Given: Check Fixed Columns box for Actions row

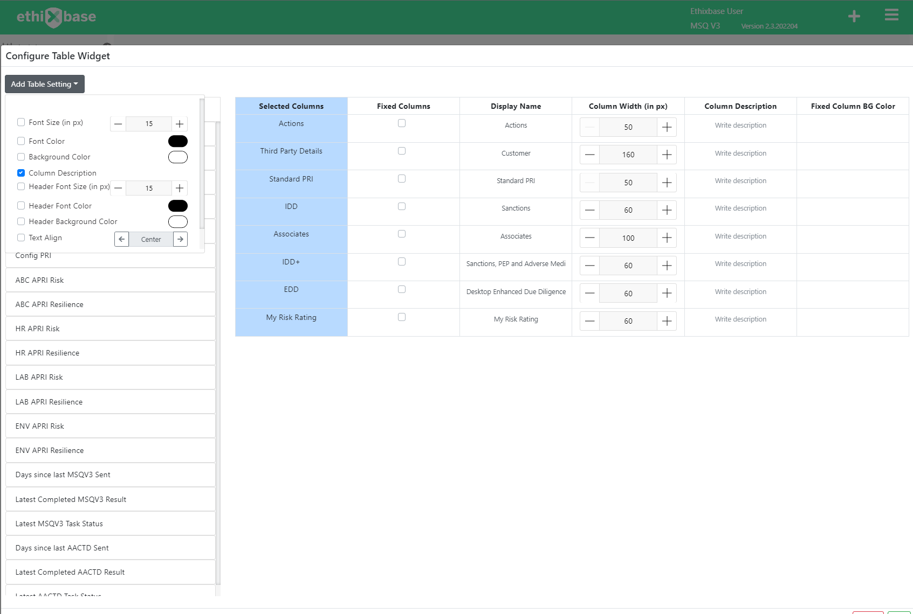Looking at the screenshot, I should 402,123.
